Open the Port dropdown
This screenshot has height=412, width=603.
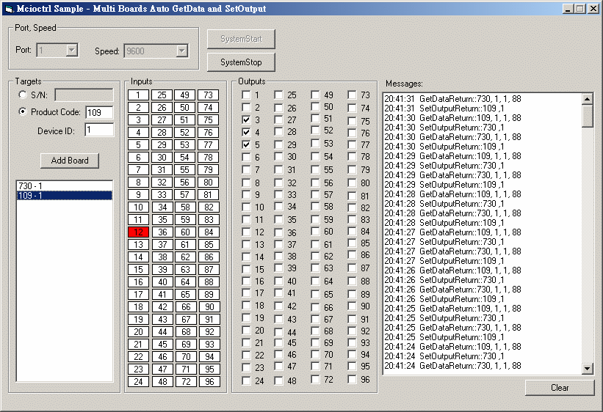point(72,51)
